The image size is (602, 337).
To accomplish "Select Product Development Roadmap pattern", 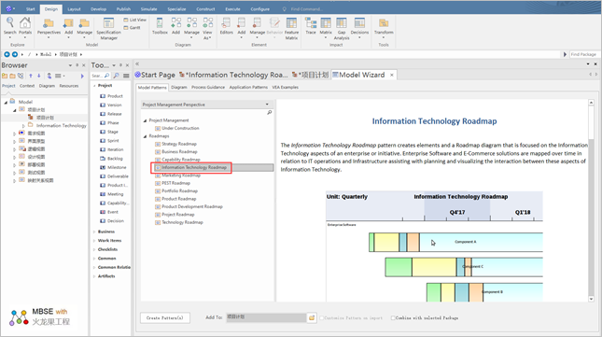I will [189, 206].
